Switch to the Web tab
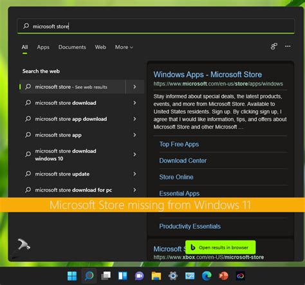Image resolution: width=305 pixels, height=285 pixels. (100, 47)
